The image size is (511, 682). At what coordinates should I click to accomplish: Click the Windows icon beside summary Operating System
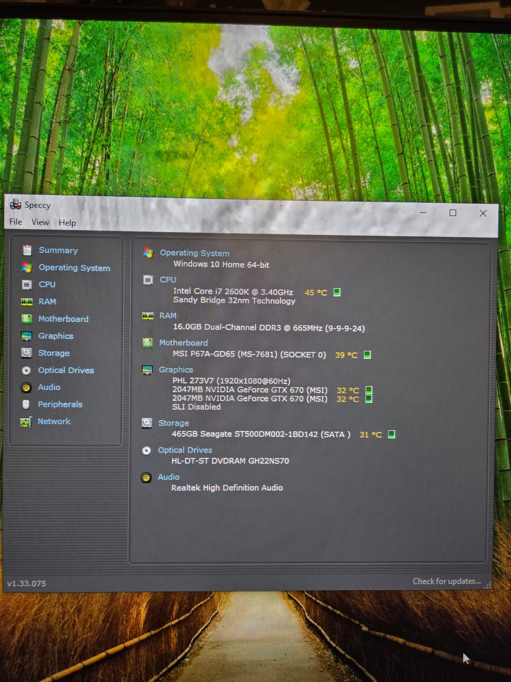coord(148,253)
